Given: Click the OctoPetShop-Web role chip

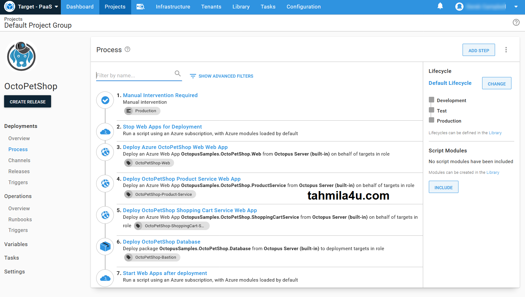Looking at the screenshot, I should (149, 163).
